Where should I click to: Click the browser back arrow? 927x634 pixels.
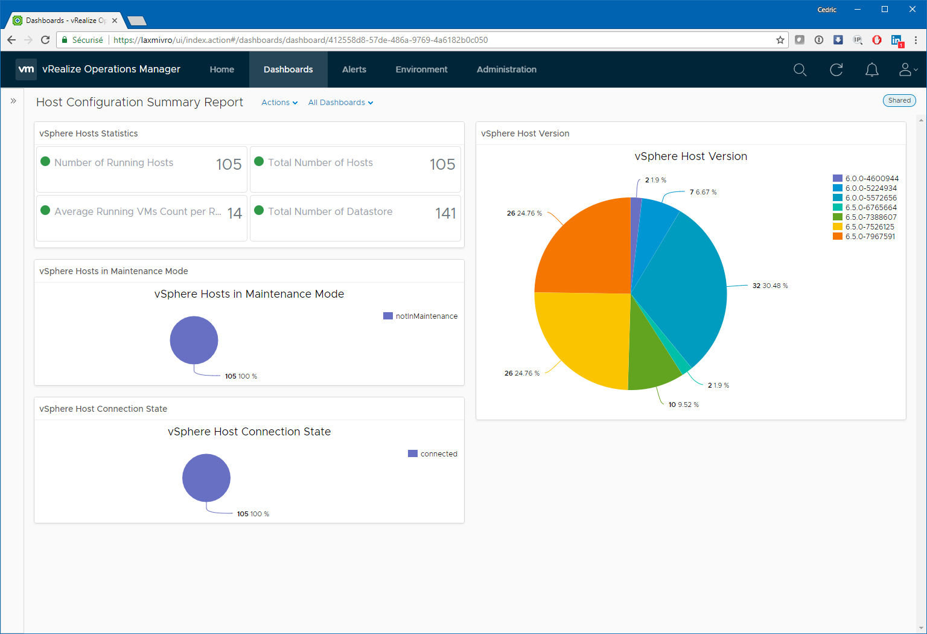tap(11, 40)
